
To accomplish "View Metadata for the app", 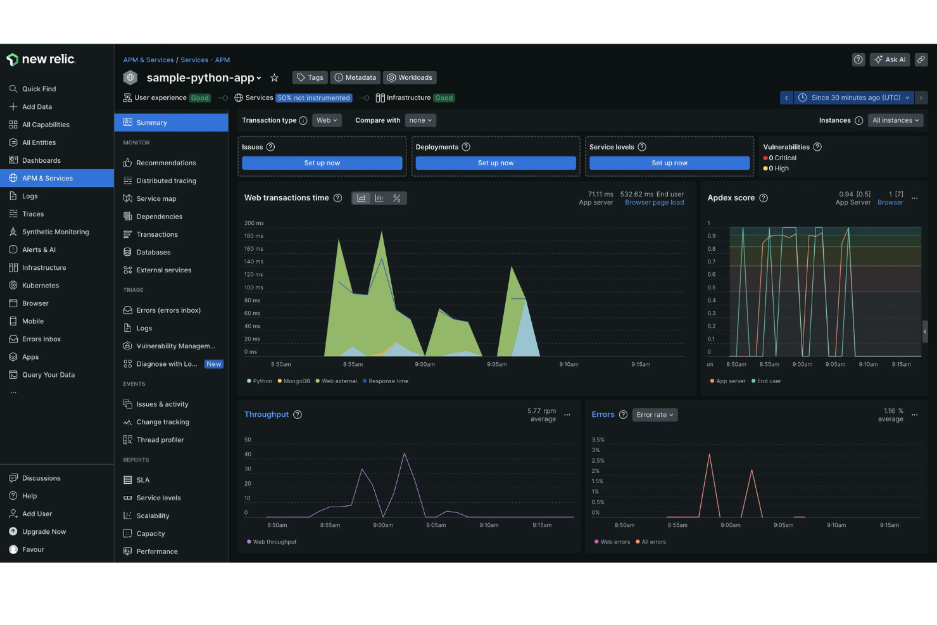I will (x=355, y=77).
